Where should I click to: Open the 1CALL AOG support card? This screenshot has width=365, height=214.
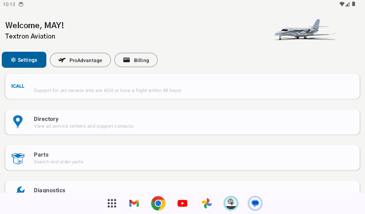[x=182, y=86]
